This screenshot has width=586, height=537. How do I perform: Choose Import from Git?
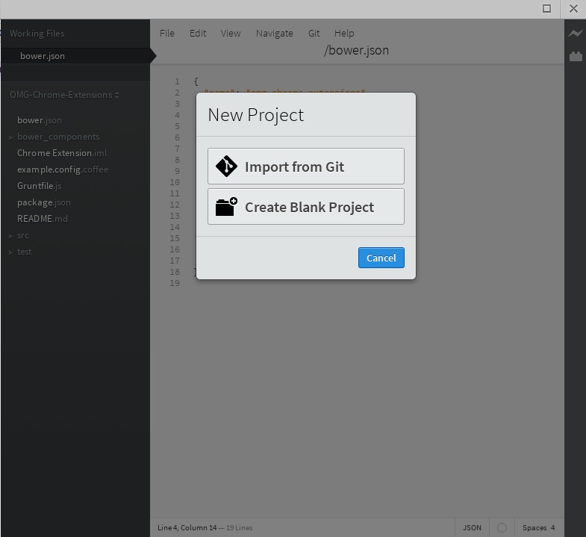tap(306, 167)
